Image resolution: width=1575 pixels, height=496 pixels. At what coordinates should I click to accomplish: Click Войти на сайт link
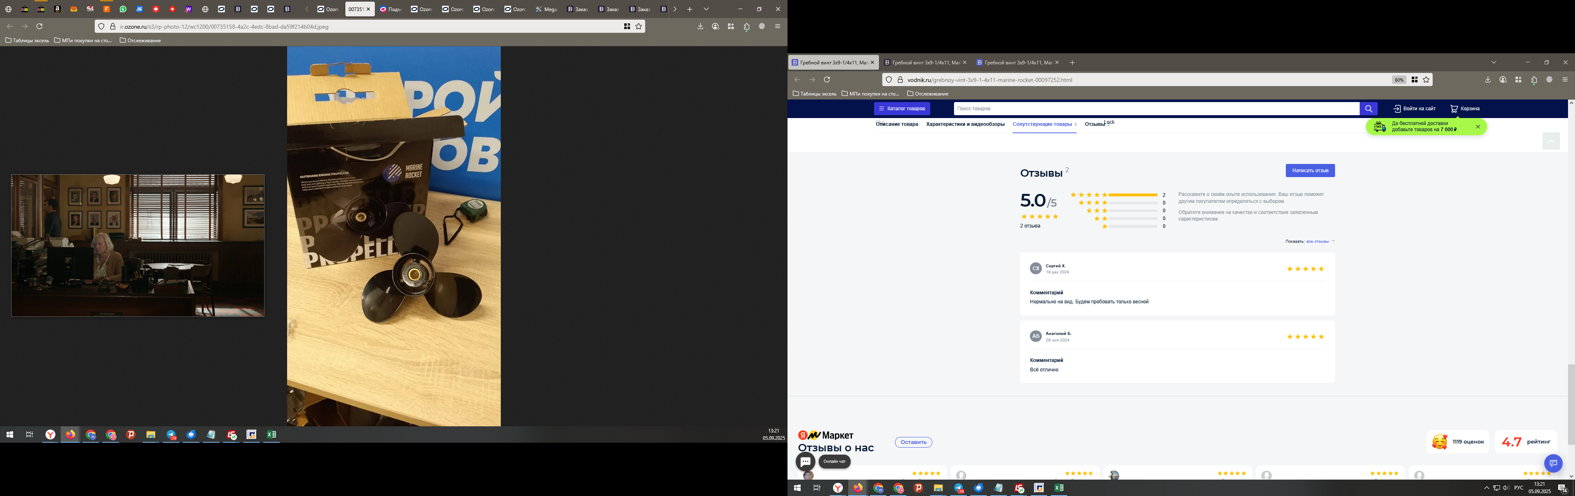coord(1414,109)
